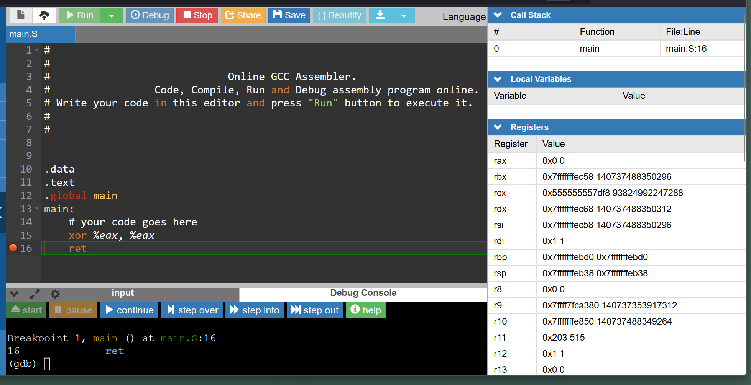Click the upload file cloud icon
Viewport: 751px width, 385px height.
point(44,15)
